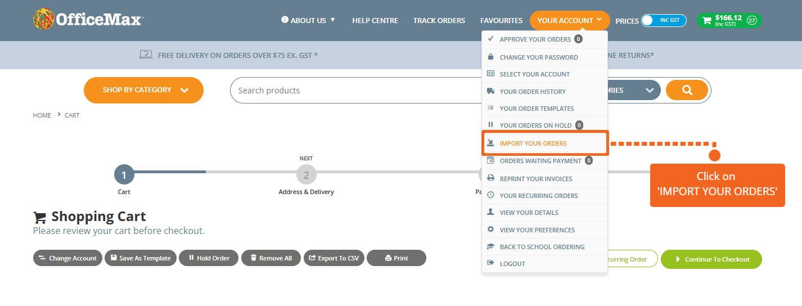Go to Track Orders

pyautogui.click(x=439, y=20)
